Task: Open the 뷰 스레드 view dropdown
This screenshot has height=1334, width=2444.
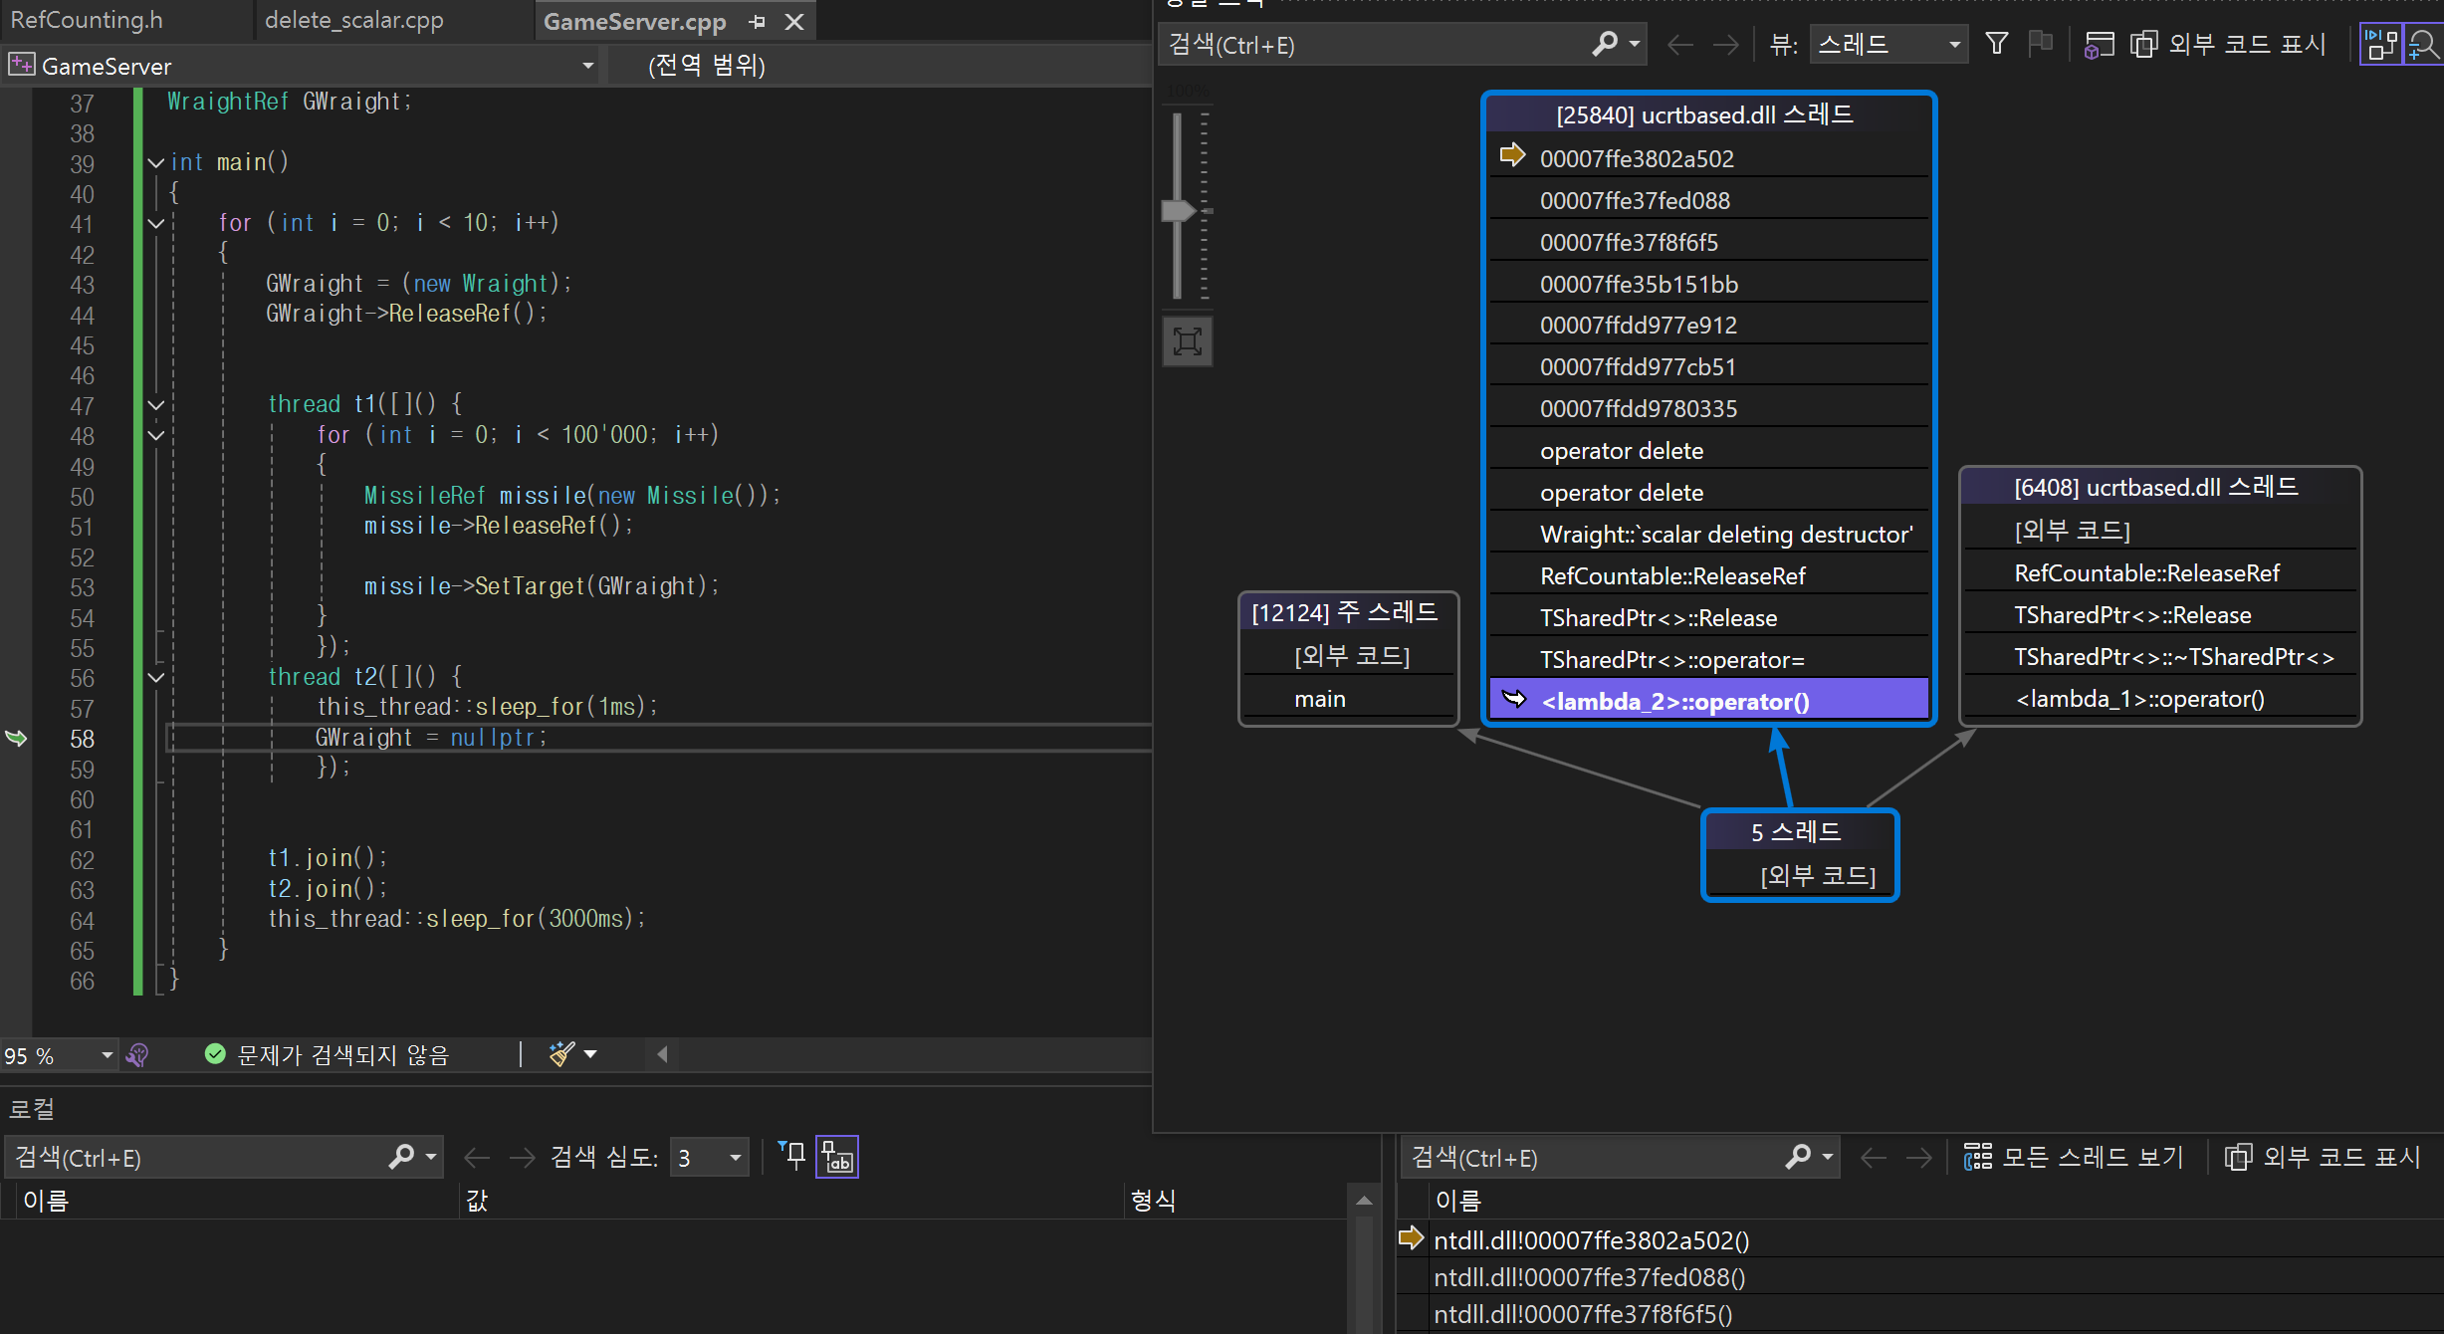Action: click(1889, 45)
